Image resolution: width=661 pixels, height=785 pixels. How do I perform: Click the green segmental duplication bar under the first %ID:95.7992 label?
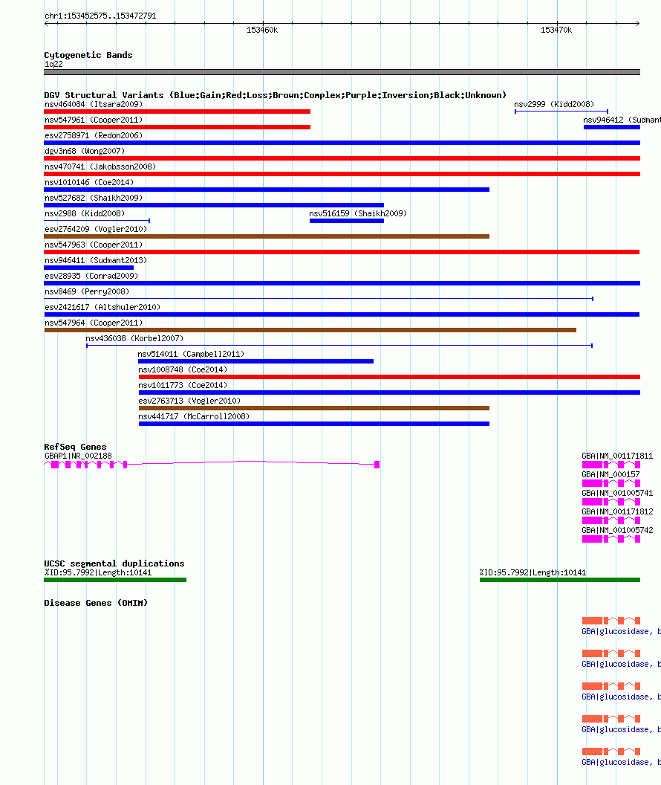115,580
